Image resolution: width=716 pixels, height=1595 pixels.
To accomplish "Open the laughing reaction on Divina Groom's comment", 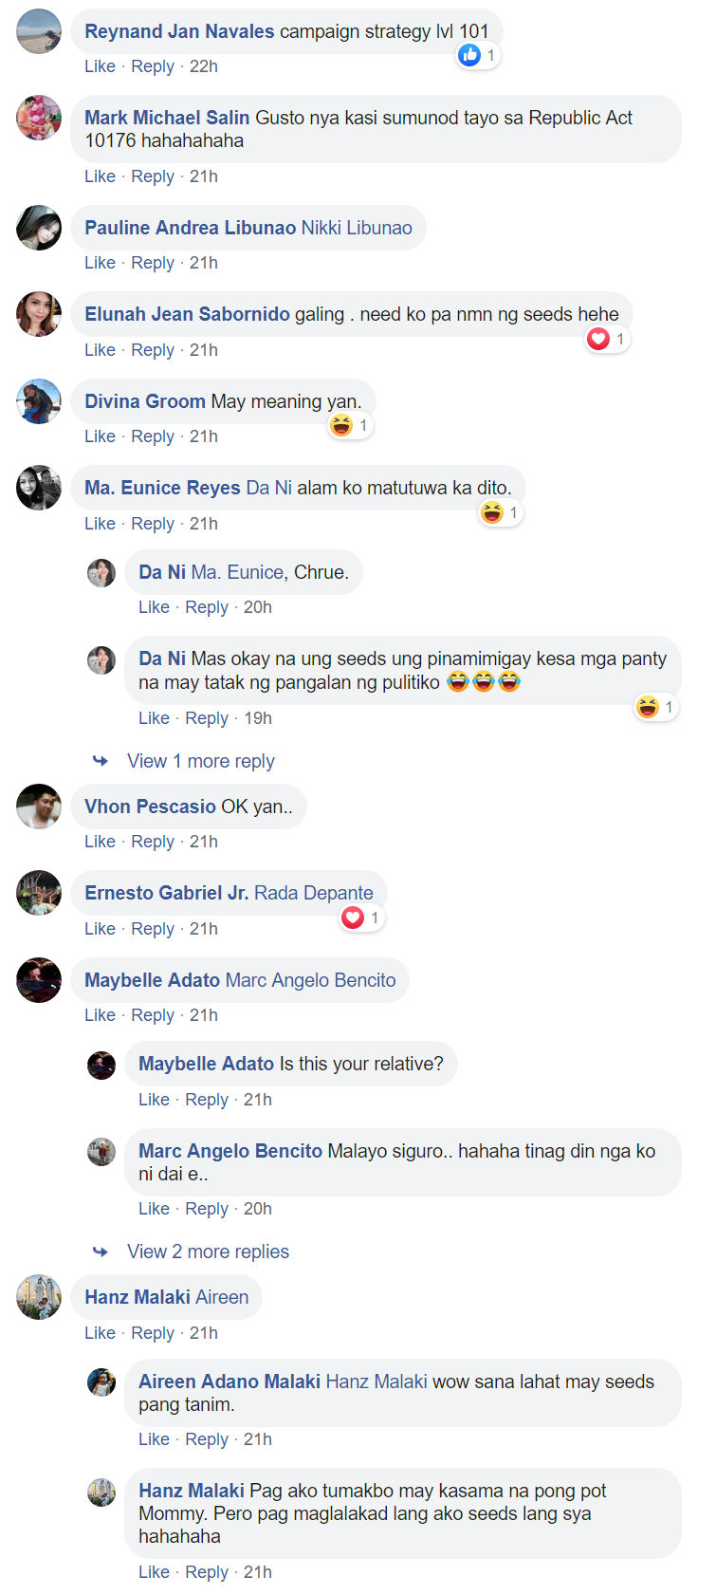I will point(350,425).
